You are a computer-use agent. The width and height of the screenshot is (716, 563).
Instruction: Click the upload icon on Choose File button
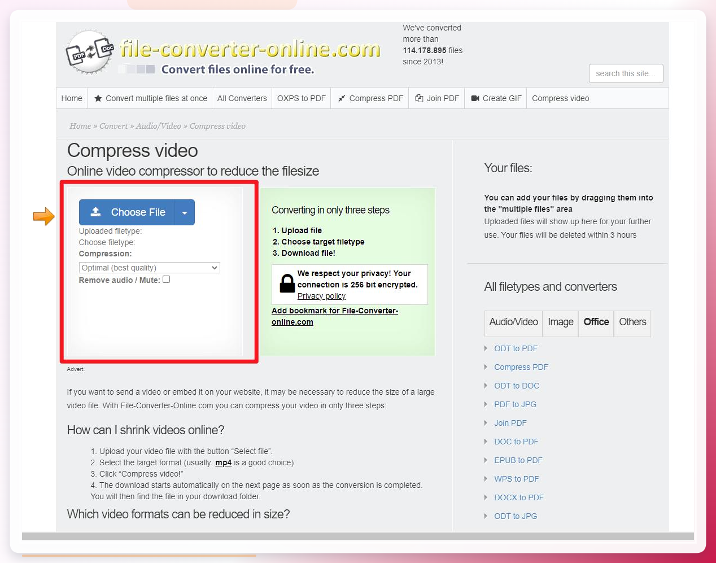point(96,212)
